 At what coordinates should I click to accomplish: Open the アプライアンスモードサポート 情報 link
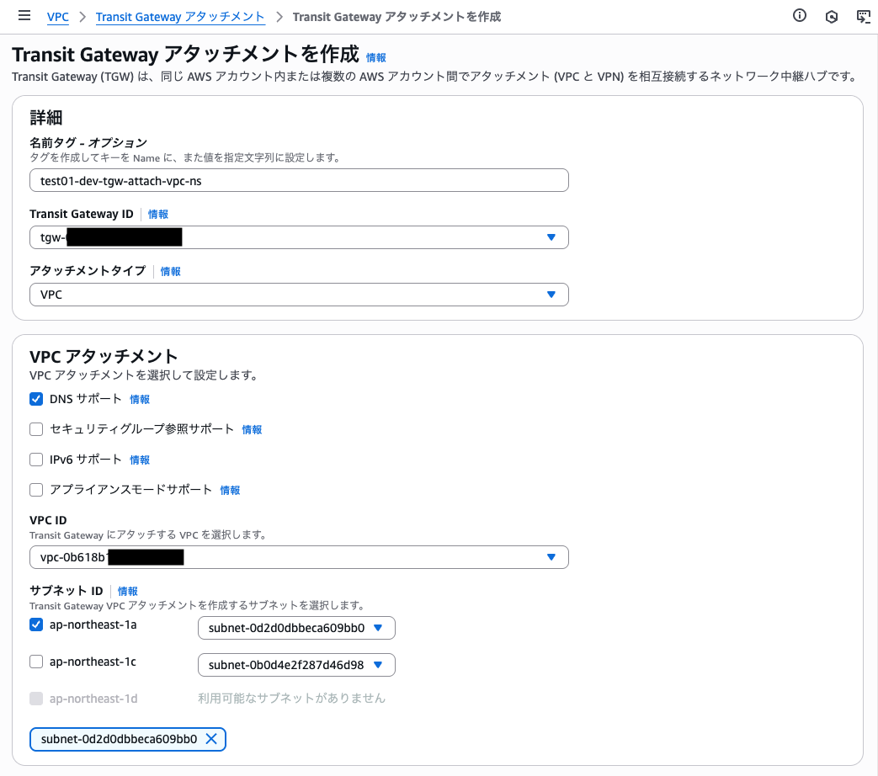click(x=229, y=490)
